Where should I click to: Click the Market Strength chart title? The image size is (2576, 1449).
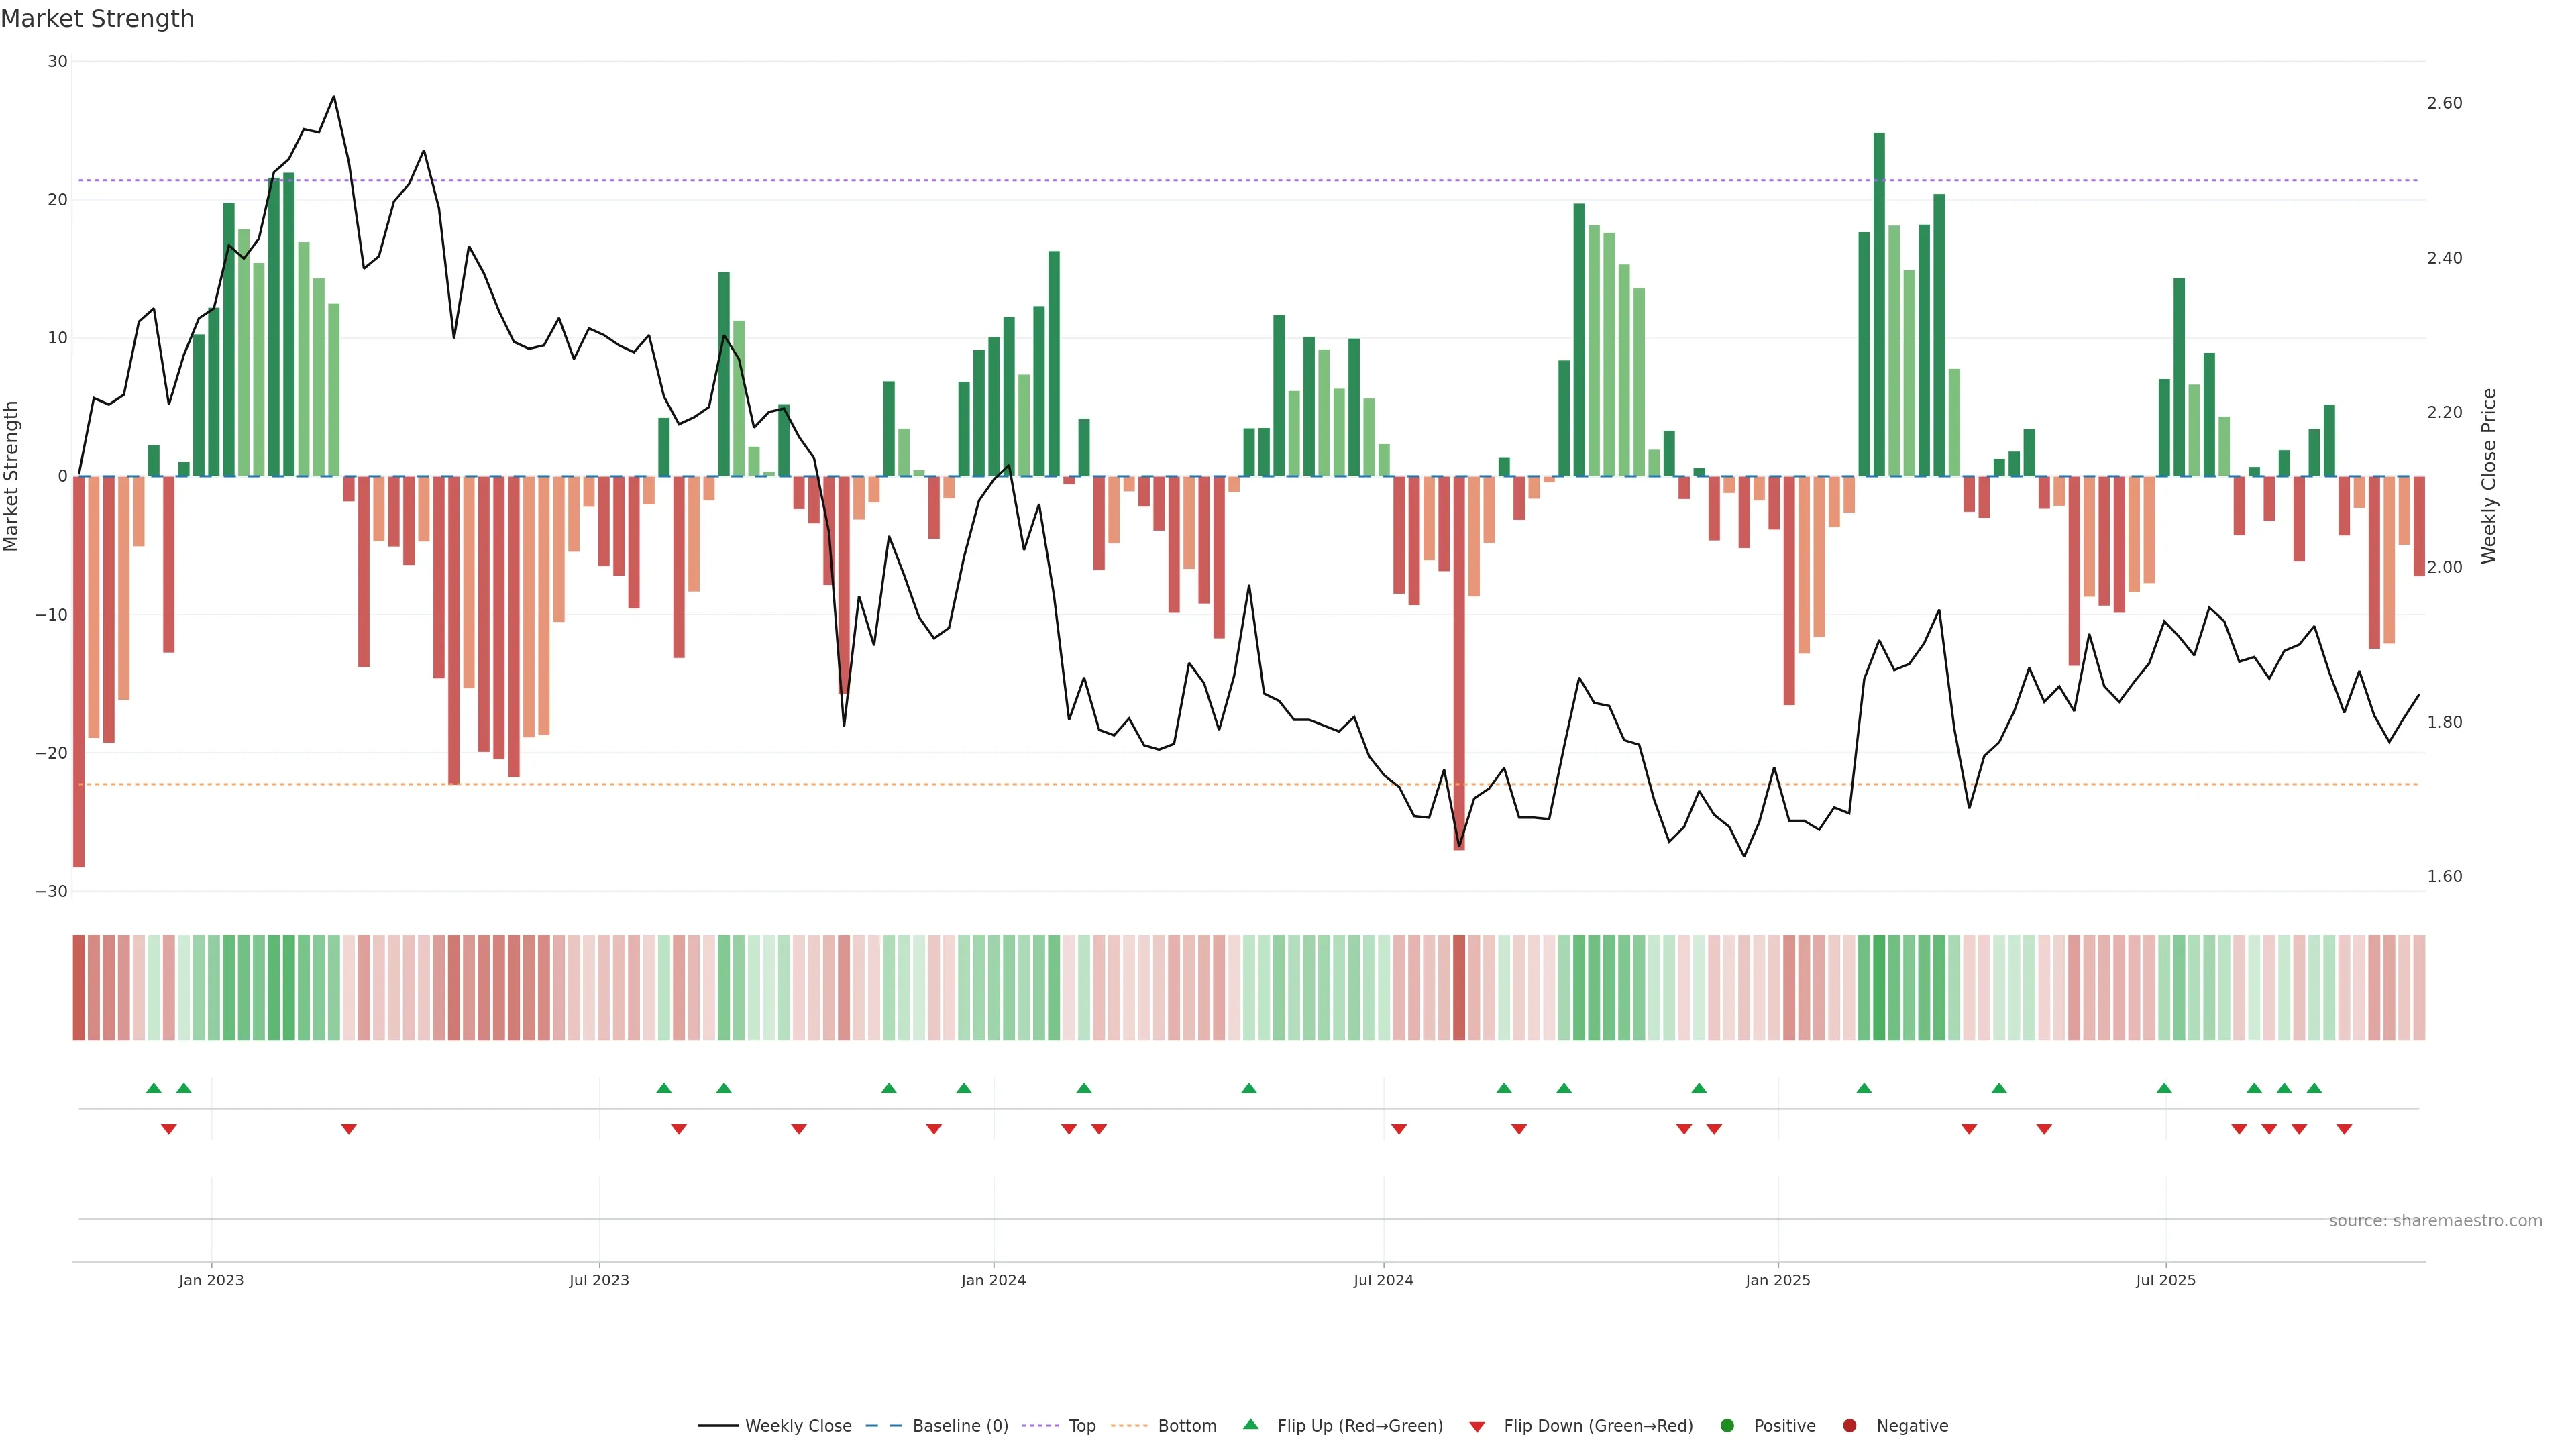(x=97, y=19)
